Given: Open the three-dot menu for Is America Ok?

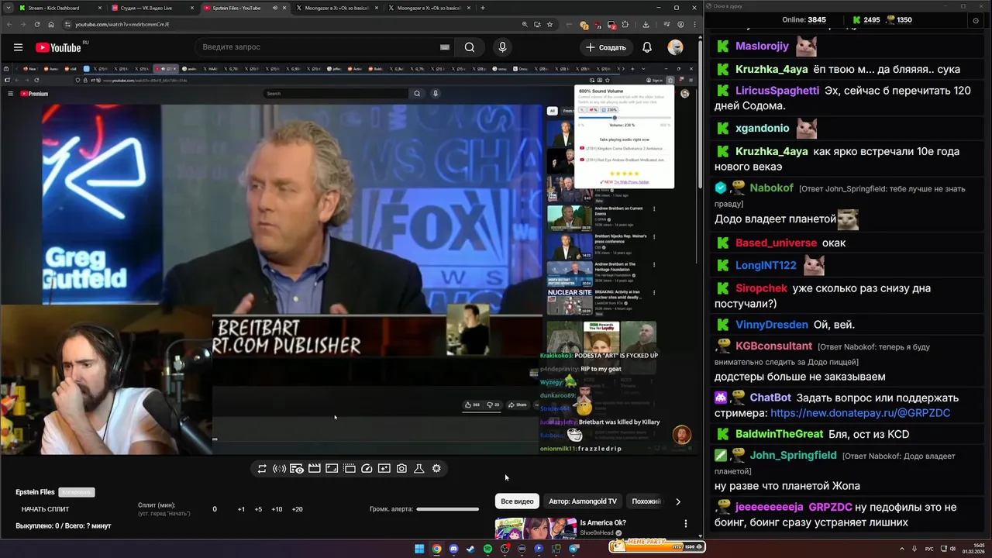Looking at the screenshot, I should tap(685, 524).
